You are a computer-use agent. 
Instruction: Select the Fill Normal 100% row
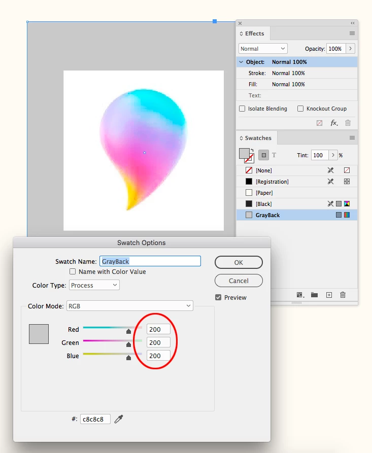pyautogui.click(x=297, y=84)
